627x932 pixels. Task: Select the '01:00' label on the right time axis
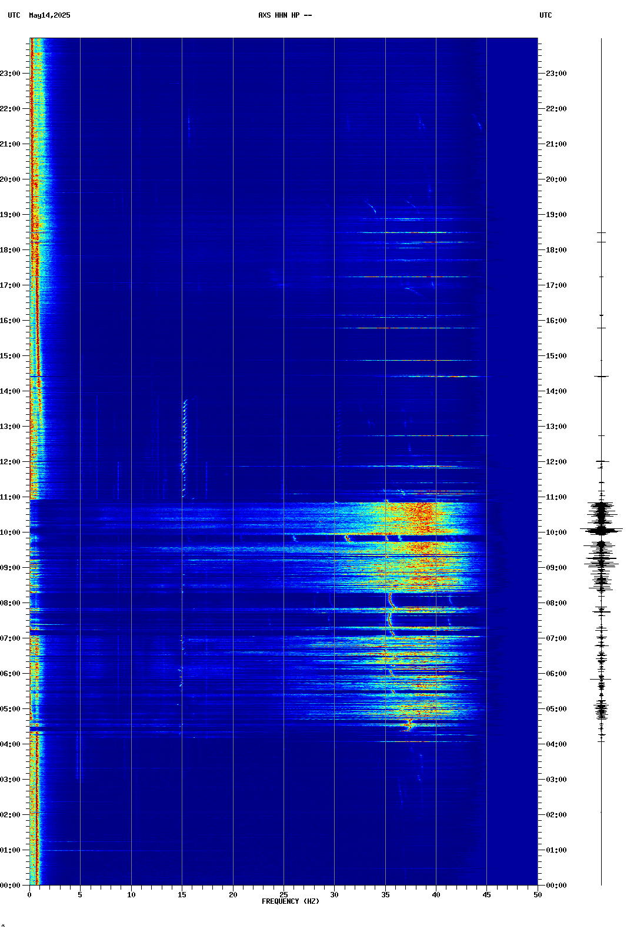click(x=556, y=850)
